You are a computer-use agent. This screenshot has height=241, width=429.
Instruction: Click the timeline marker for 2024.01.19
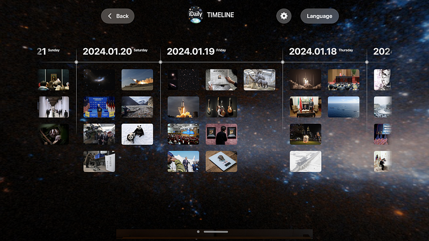[x=160, y=62]
